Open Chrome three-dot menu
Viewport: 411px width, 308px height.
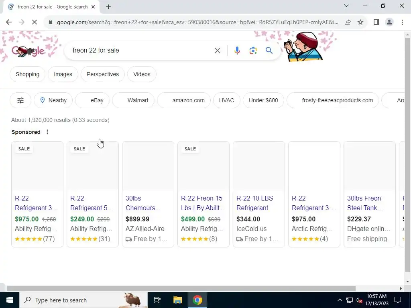click(402, 22)
